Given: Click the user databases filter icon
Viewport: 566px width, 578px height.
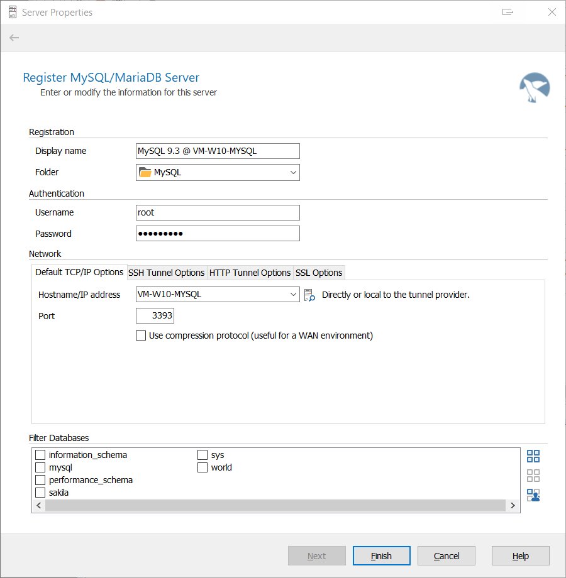Looking at the screenshot, I should 533,495.
